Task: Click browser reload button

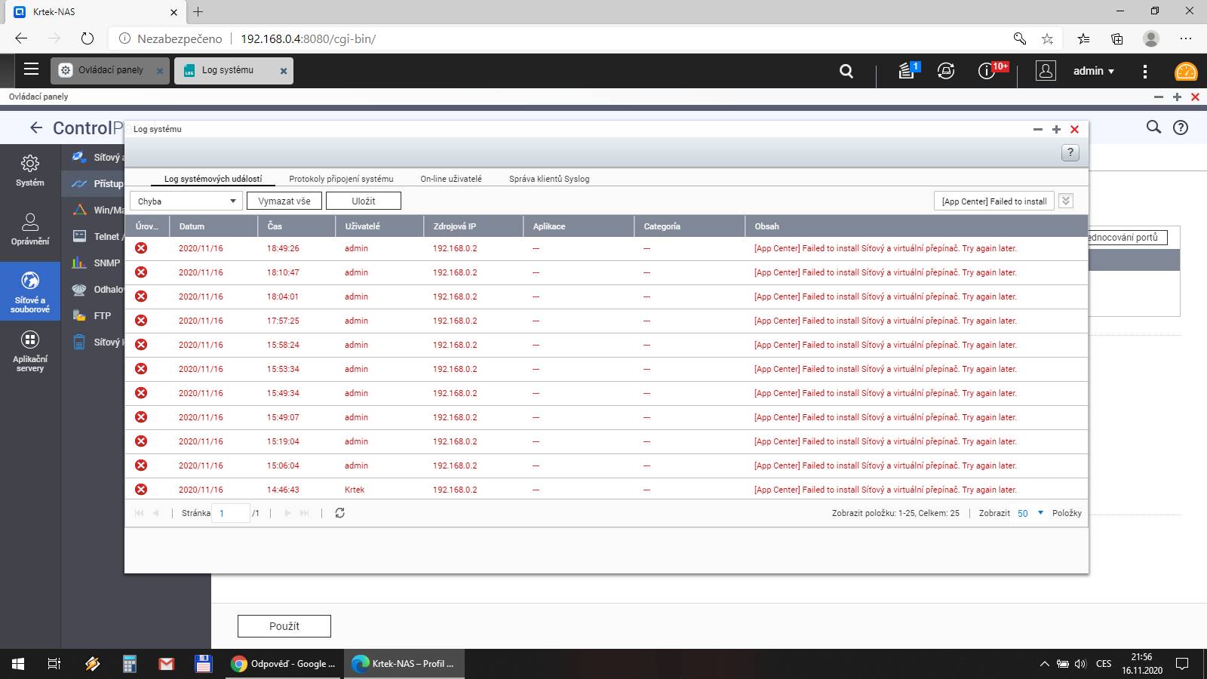Action: coord(87,38)
